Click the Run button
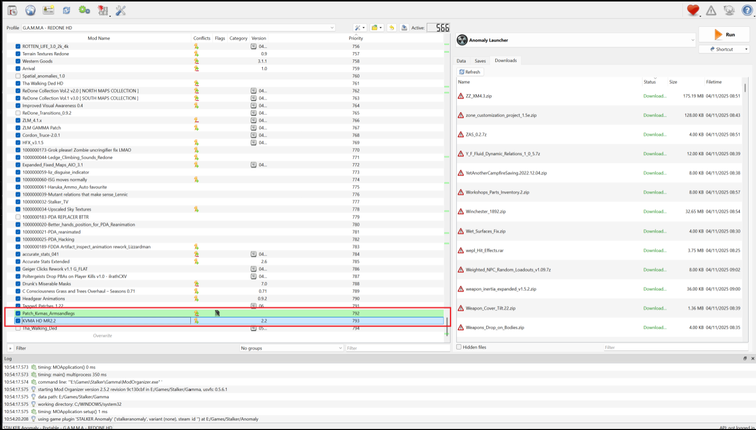756x430 pixels. [x=724, y=34]
